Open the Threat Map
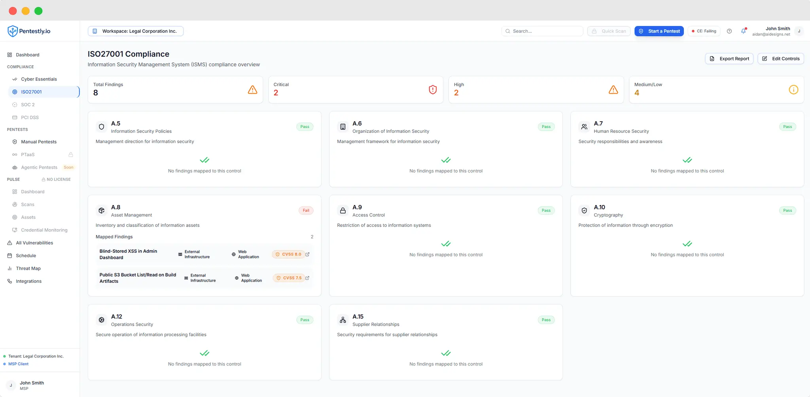Viewport: 810px width, 397px height. point(28,269)
